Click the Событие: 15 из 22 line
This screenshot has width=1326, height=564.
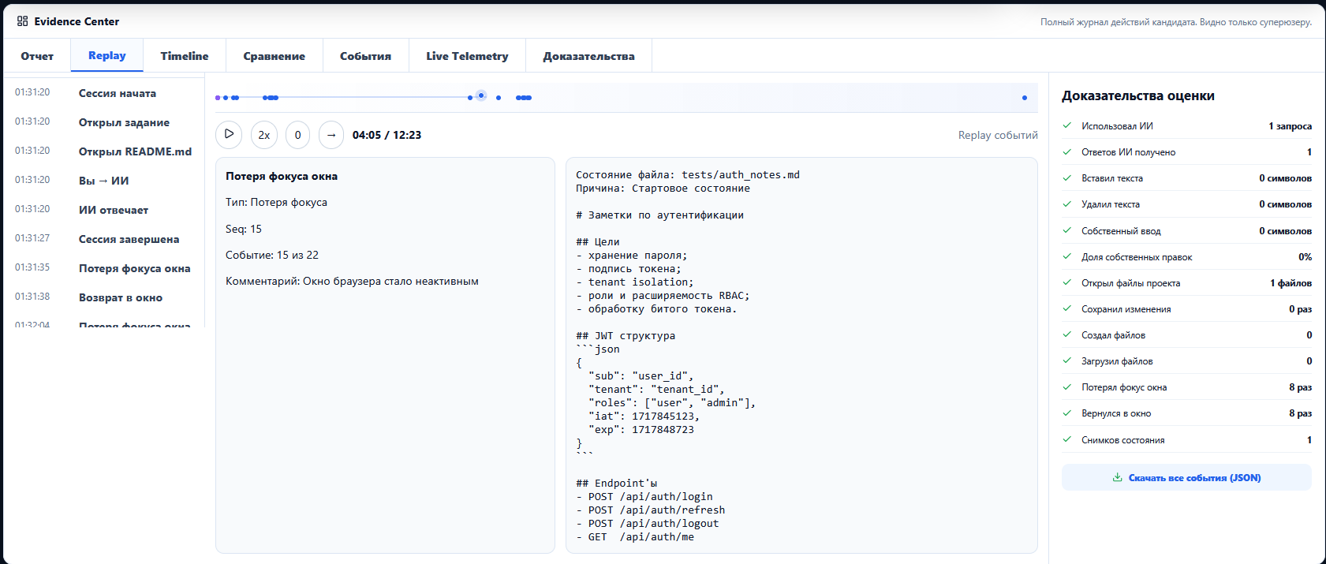[x=272, y=255]
